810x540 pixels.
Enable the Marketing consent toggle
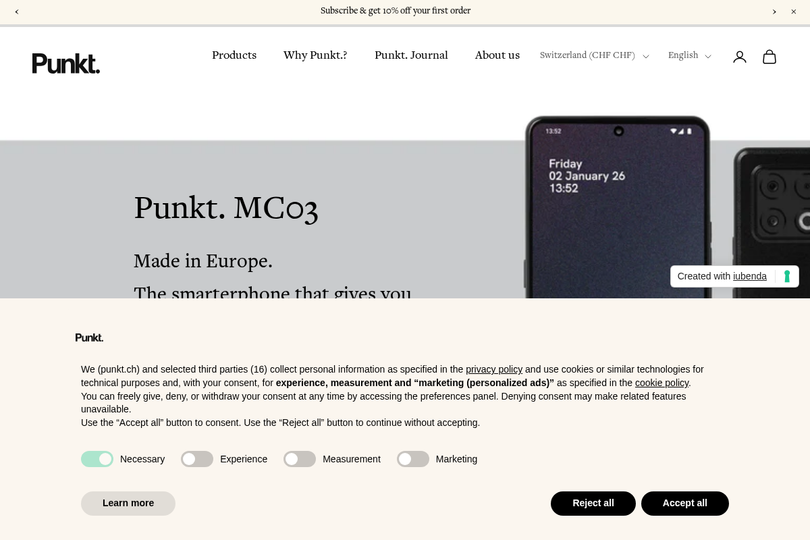[x=412, y=459]
